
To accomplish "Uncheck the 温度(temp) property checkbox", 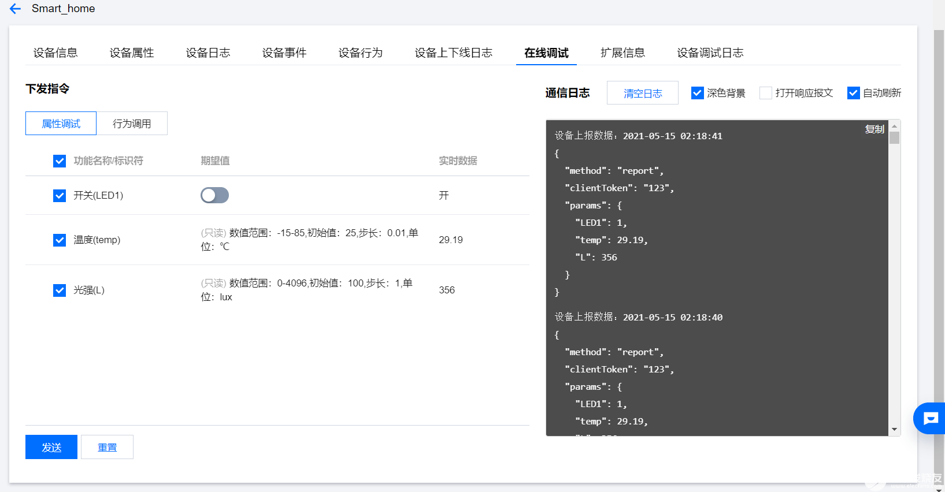I will tap(60, 240).
